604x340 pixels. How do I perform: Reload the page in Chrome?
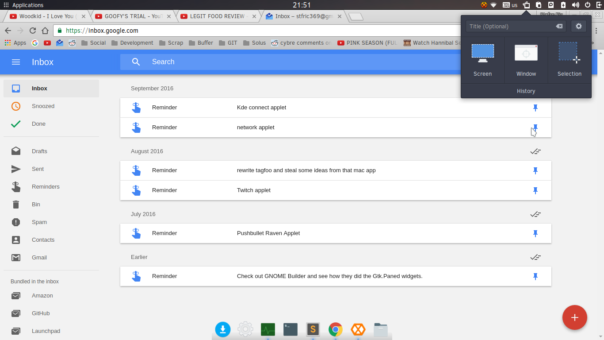click(33, 31)
